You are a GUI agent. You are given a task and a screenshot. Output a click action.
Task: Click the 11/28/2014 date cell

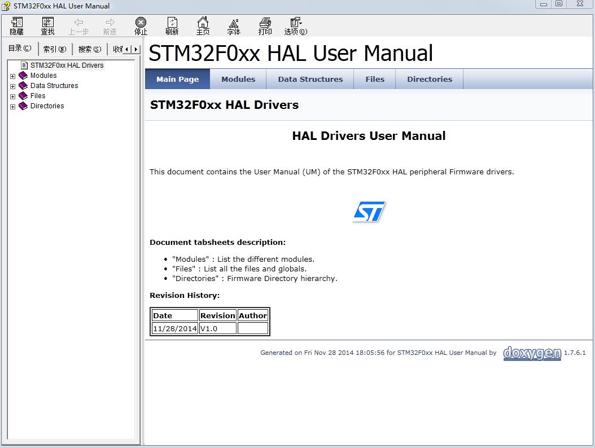pos(175,328)
